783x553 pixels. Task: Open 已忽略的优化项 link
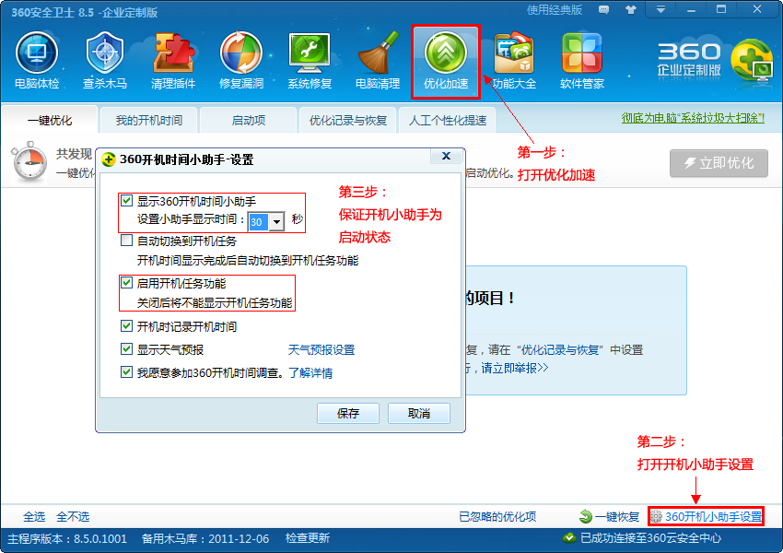497,516
